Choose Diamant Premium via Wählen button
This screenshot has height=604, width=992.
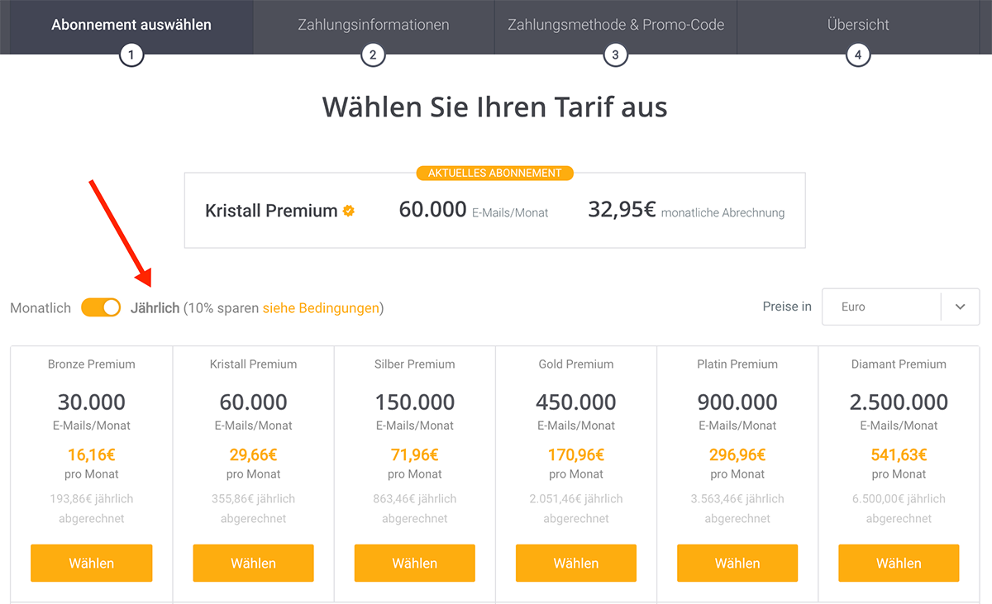click(x=899, y=564)
